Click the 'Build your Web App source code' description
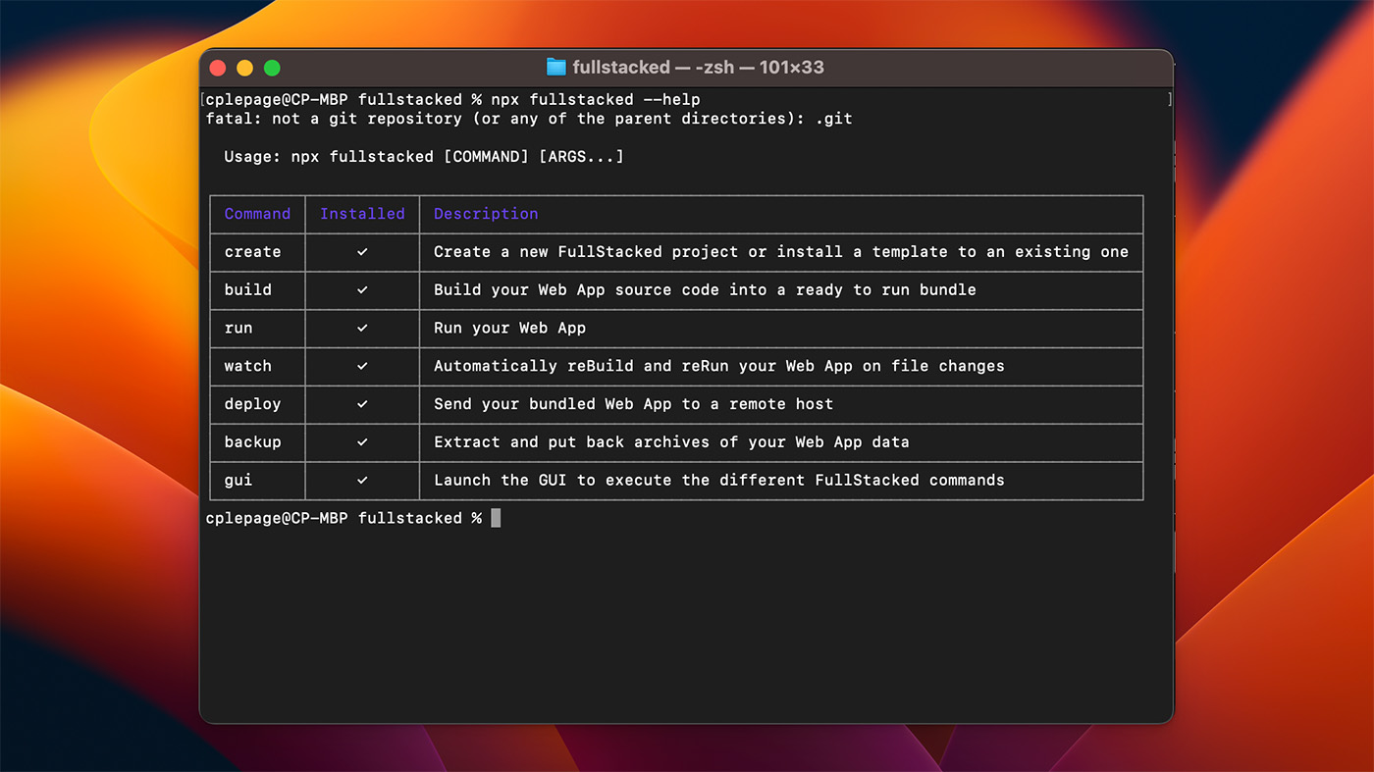 tap(705, 290)
